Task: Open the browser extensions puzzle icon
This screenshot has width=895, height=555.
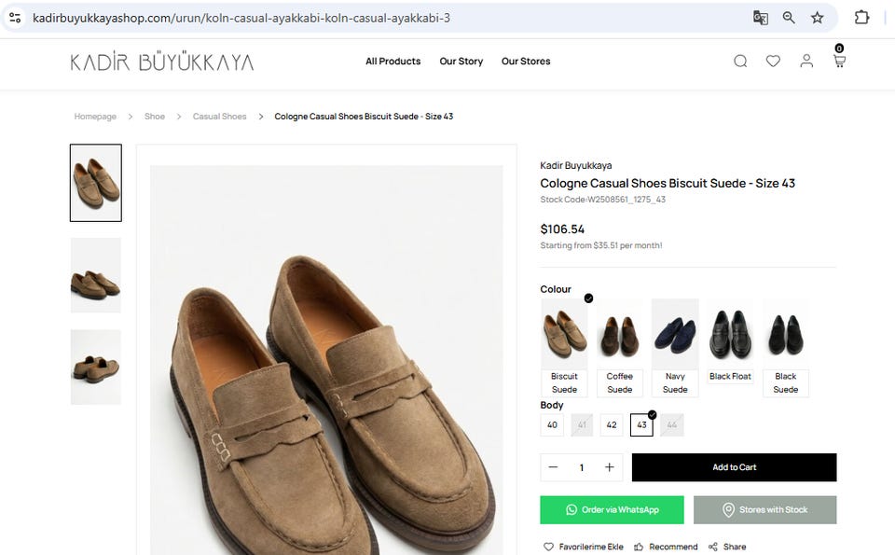Action: [x=861, y=18]
